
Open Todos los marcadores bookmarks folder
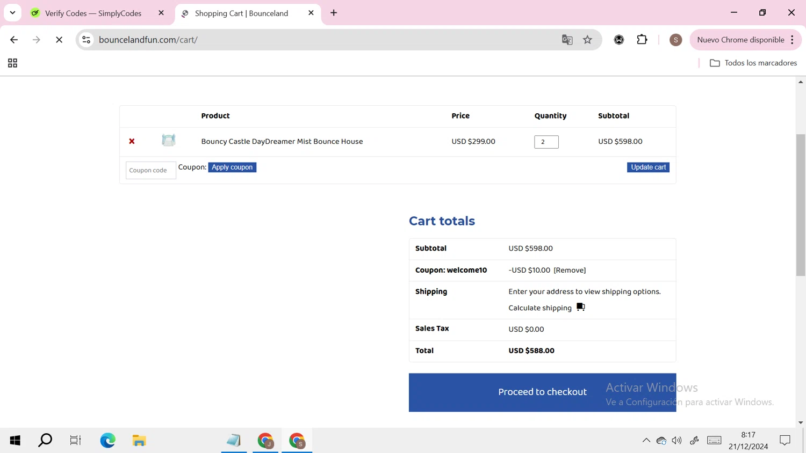click(x=753, y=63)
